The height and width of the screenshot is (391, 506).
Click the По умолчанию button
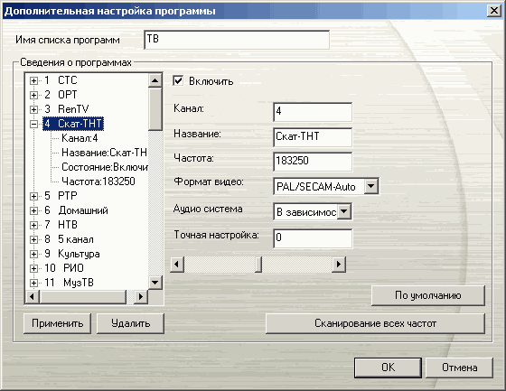tap(428, 295)
